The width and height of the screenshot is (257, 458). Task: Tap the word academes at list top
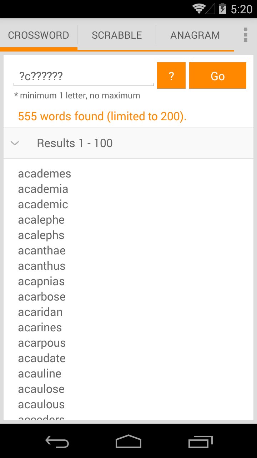tap(45, 174)
